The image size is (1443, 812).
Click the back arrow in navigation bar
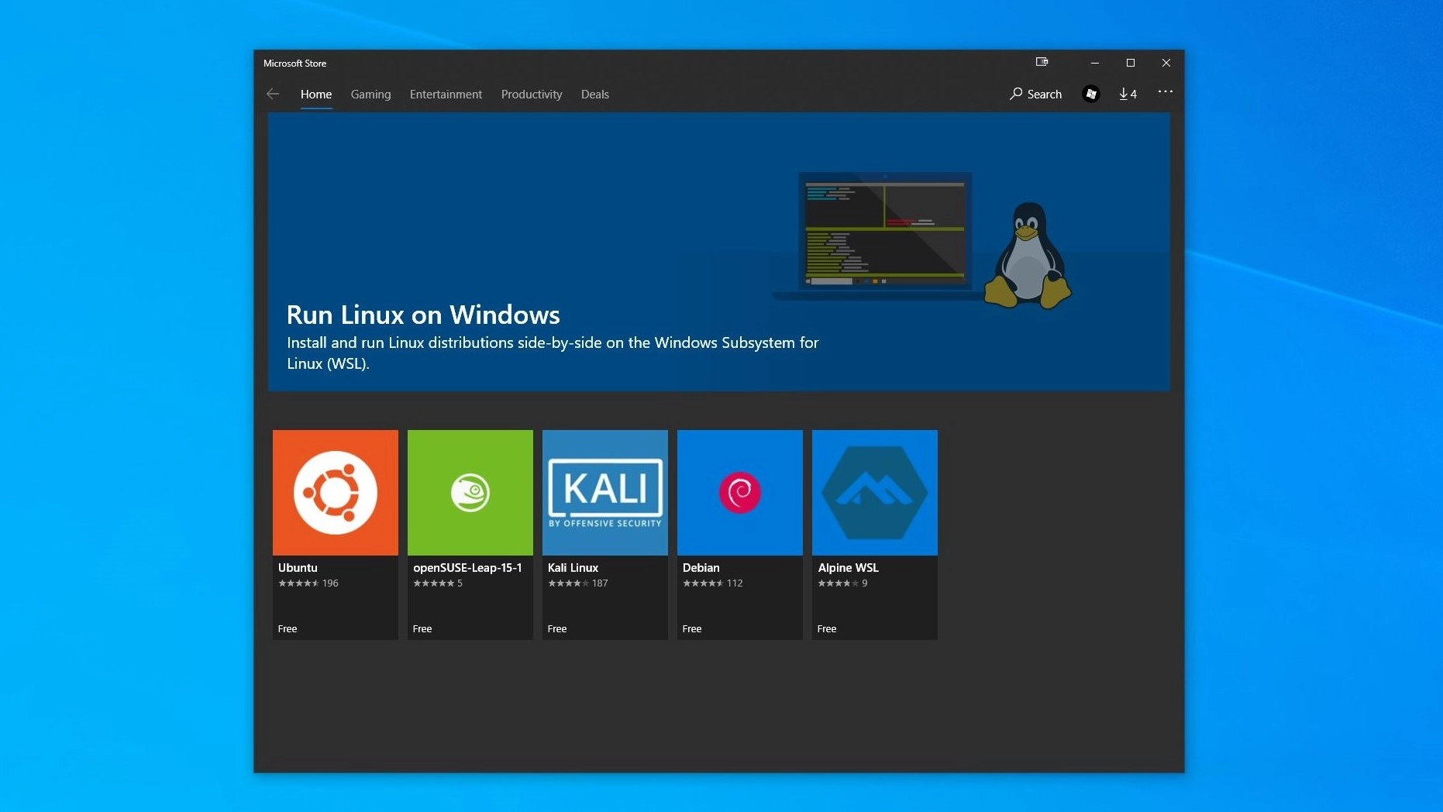click(273, 94)
